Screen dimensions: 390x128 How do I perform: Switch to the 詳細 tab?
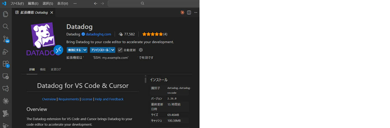point(32,69)
